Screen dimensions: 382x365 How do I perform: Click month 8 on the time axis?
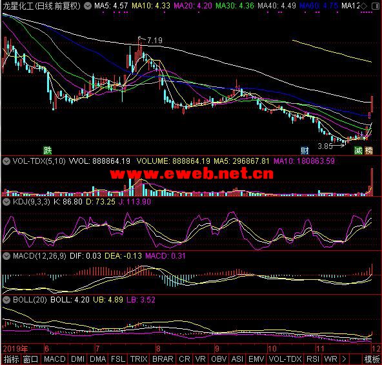click(x=158, y=349)
